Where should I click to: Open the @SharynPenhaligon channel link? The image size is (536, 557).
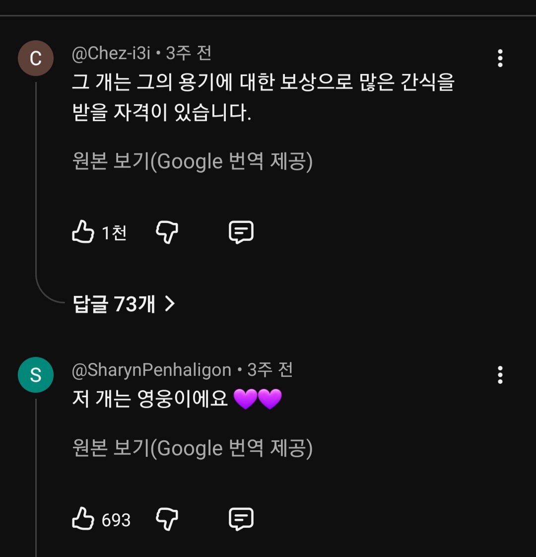[151, 370]
